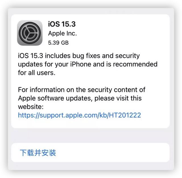Click "for all users." text line

point(37,73)
